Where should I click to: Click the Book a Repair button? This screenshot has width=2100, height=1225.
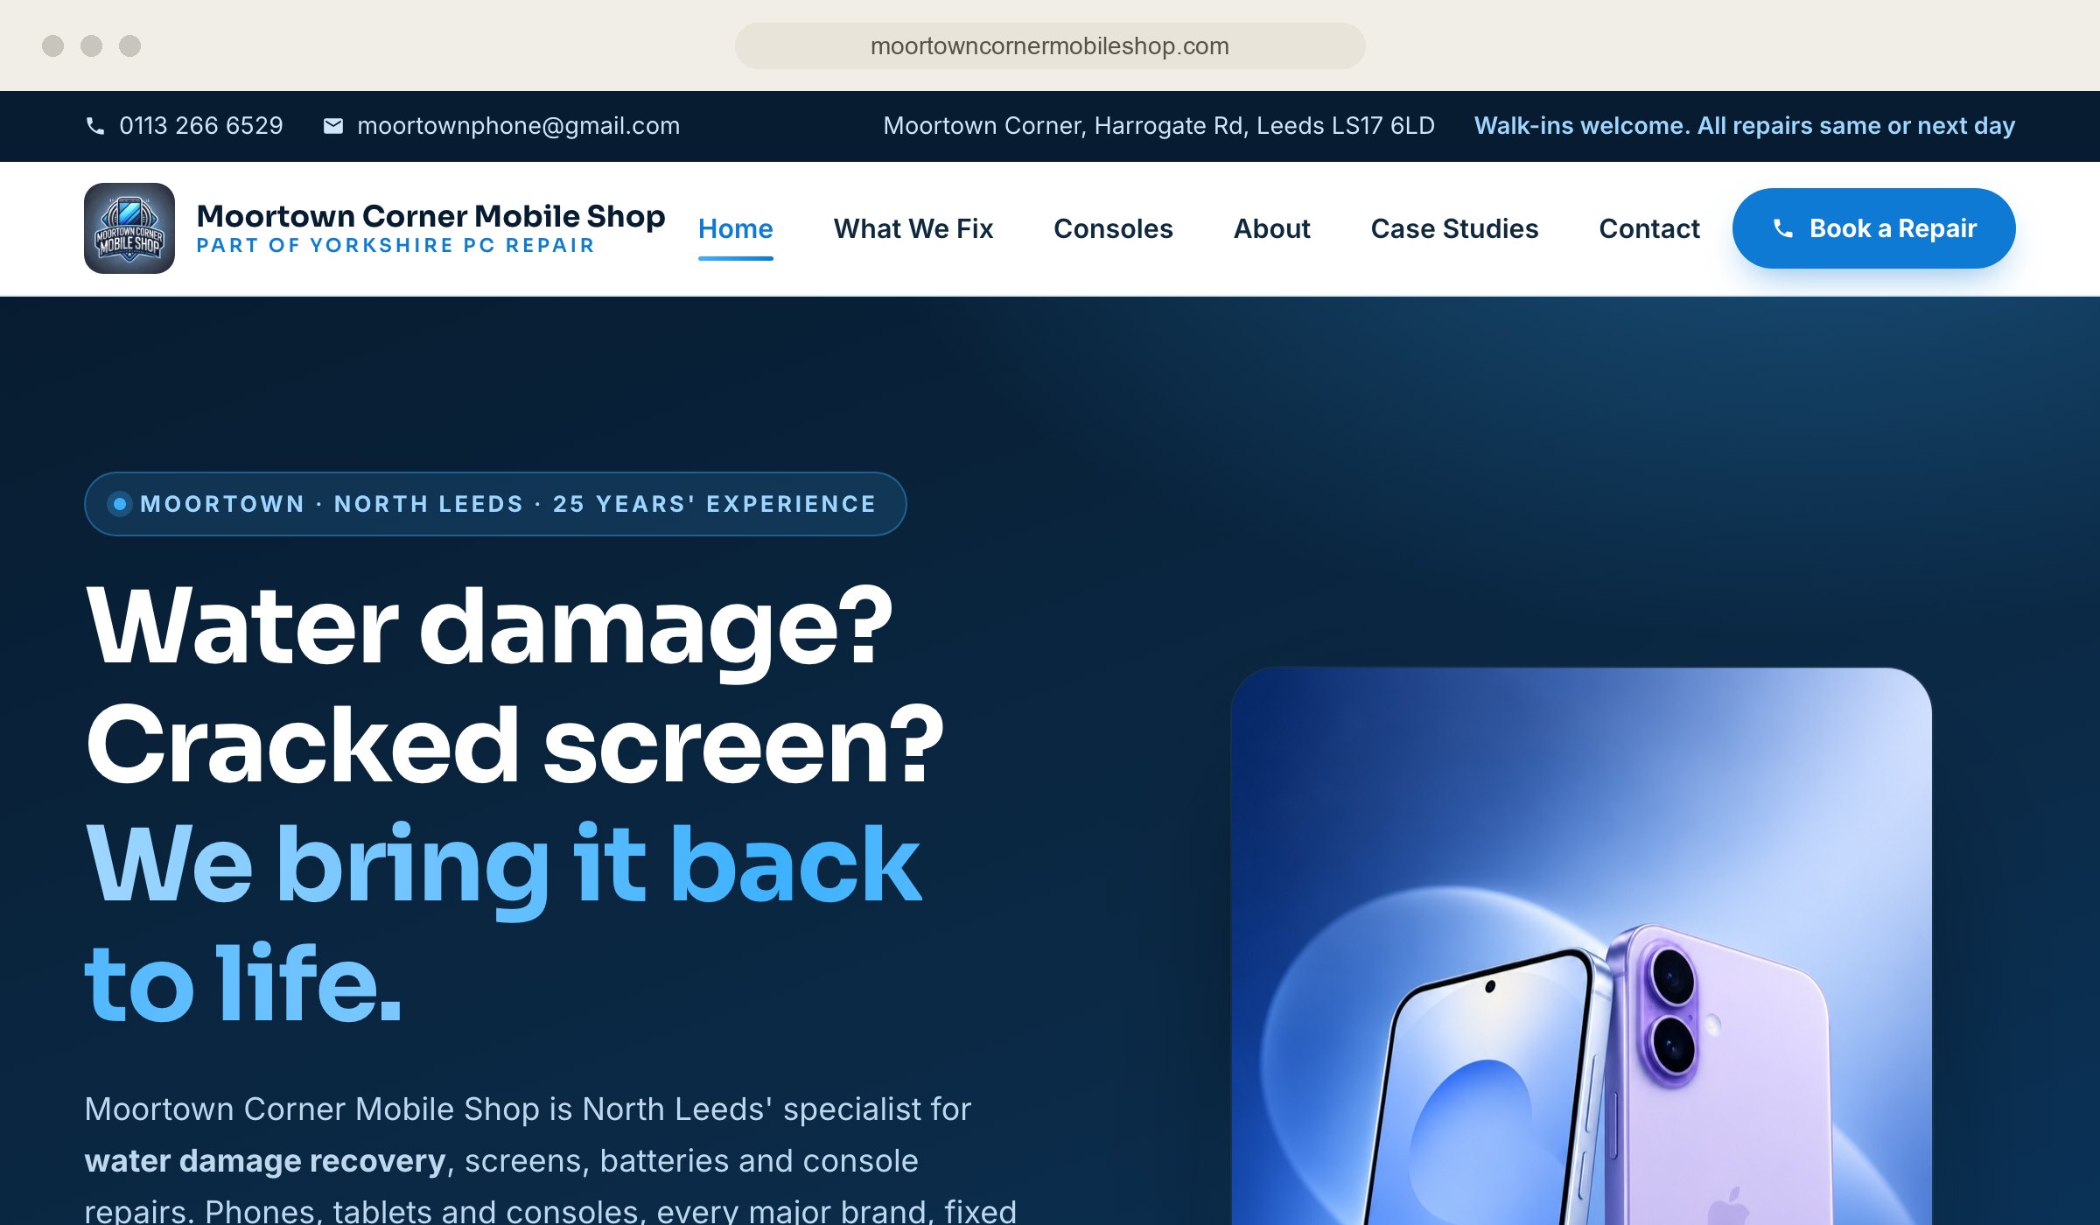(x=1874, y=228)
